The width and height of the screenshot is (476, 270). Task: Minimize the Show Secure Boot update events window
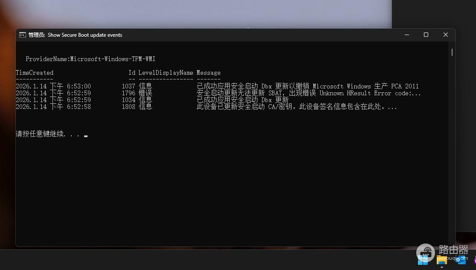click(407, 35)
